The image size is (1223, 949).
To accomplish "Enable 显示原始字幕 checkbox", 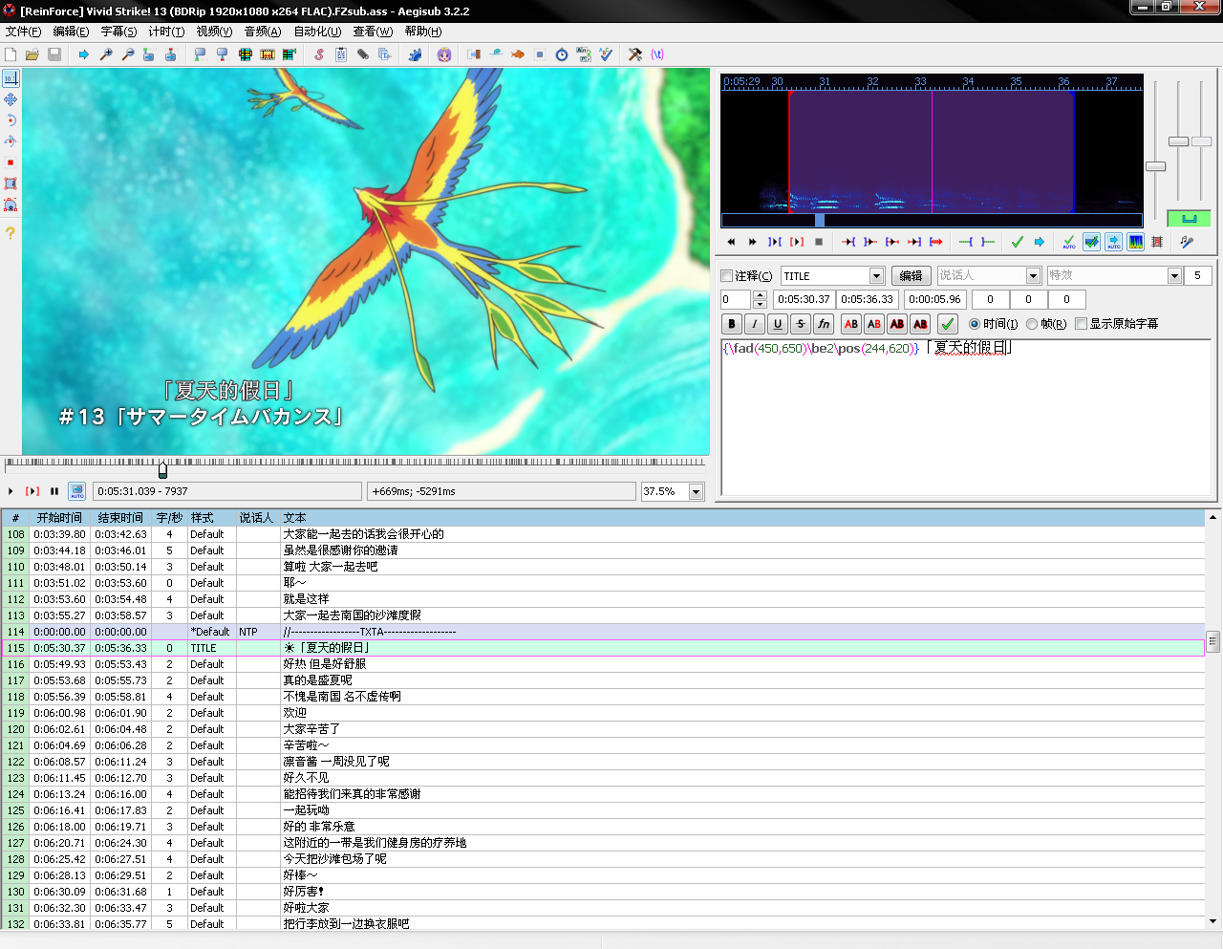I will point(1082,324).
